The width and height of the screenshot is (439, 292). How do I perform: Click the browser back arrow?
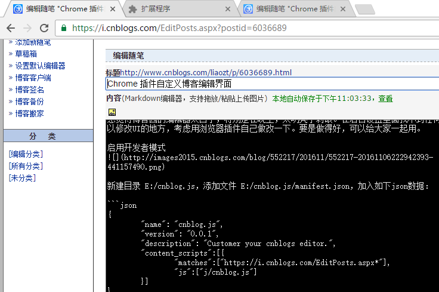[11, 28]
